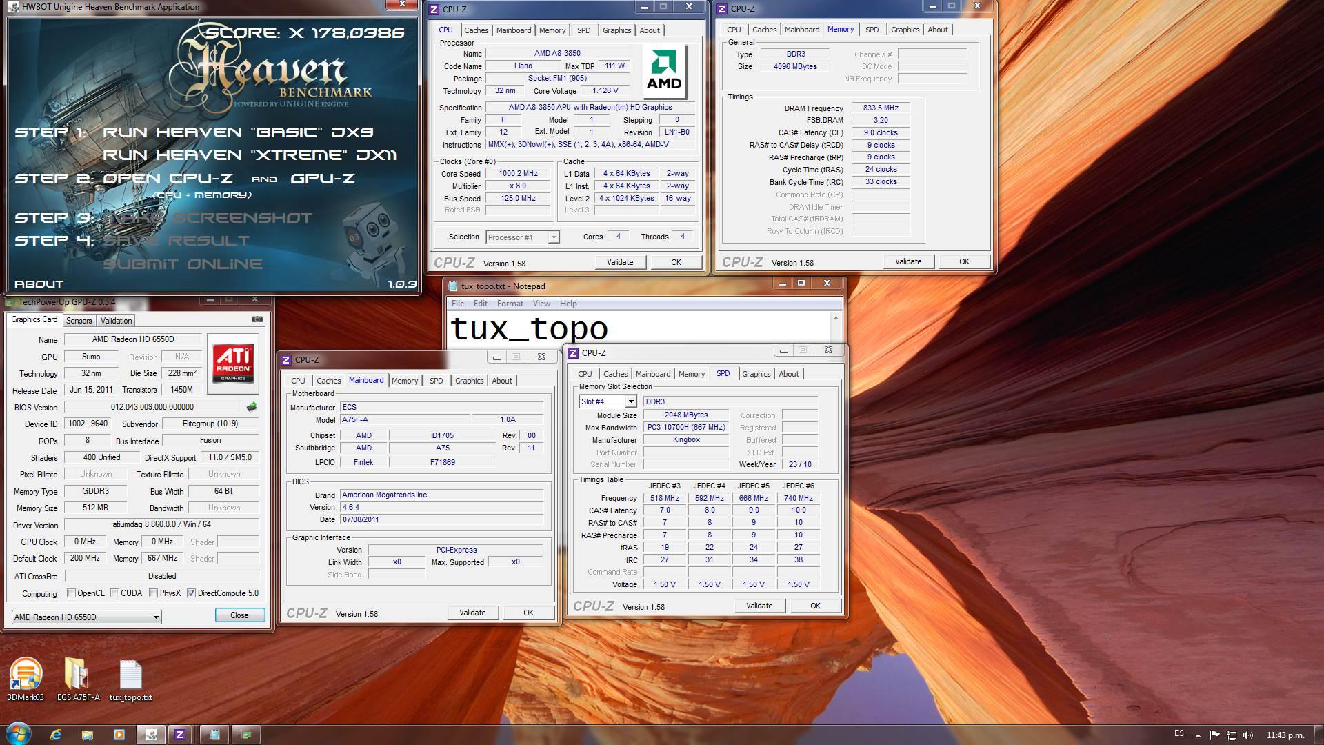Image resolution: width=1324 pixels, height=745 pixels.
Task: Click the tux_topo text in Notepad
Action: point(529,329)
